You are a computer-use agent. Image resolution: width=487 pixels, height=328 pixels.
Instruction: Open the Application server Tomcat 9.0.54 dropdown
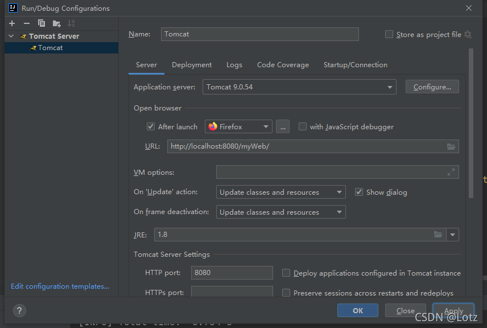click(x=299, y=87)
